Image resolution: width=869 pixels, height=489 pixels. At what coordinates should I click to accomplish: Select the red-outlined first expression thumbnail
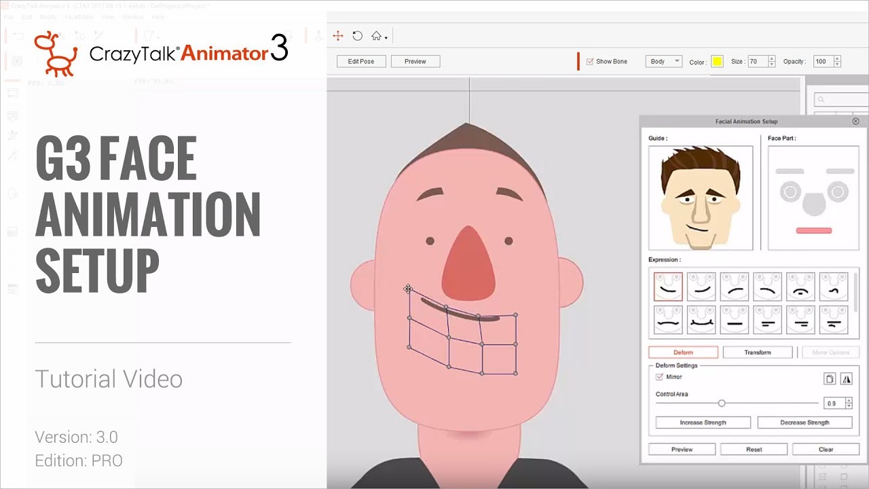click(x=668, y=287)
